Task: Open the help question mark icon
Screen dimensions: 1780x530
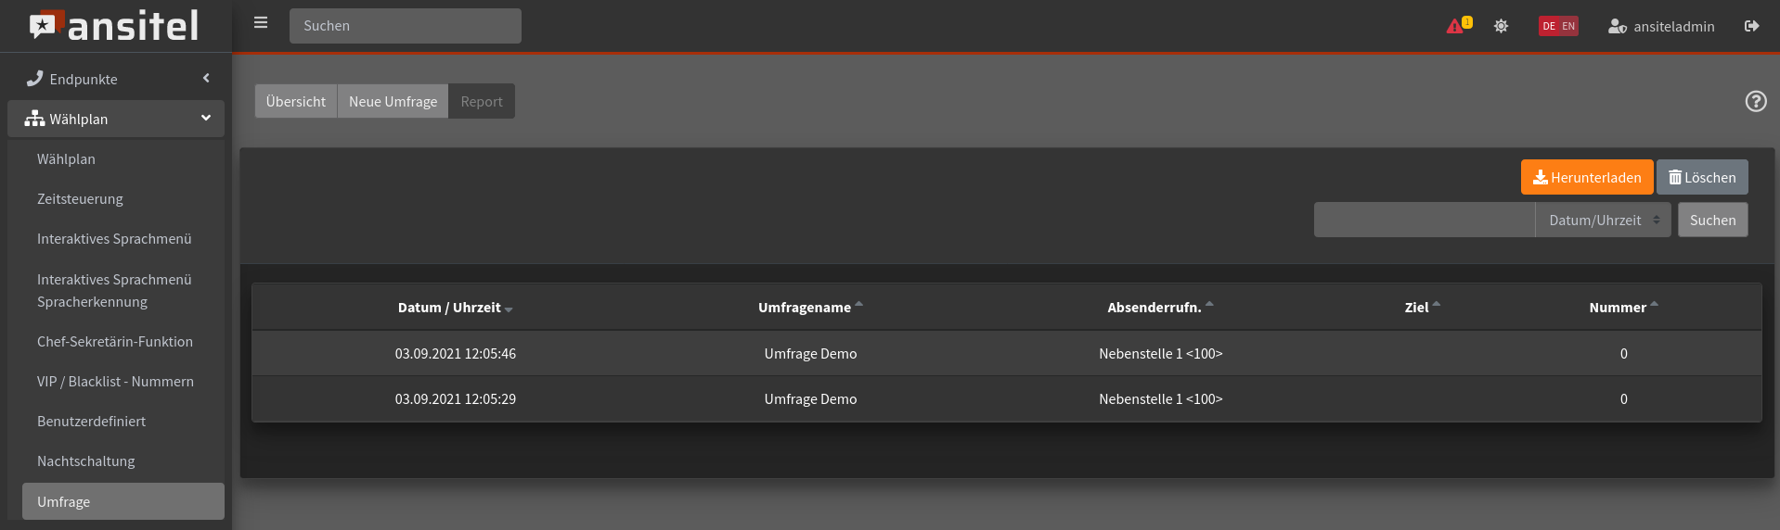Action: [x=1755, y=101]
